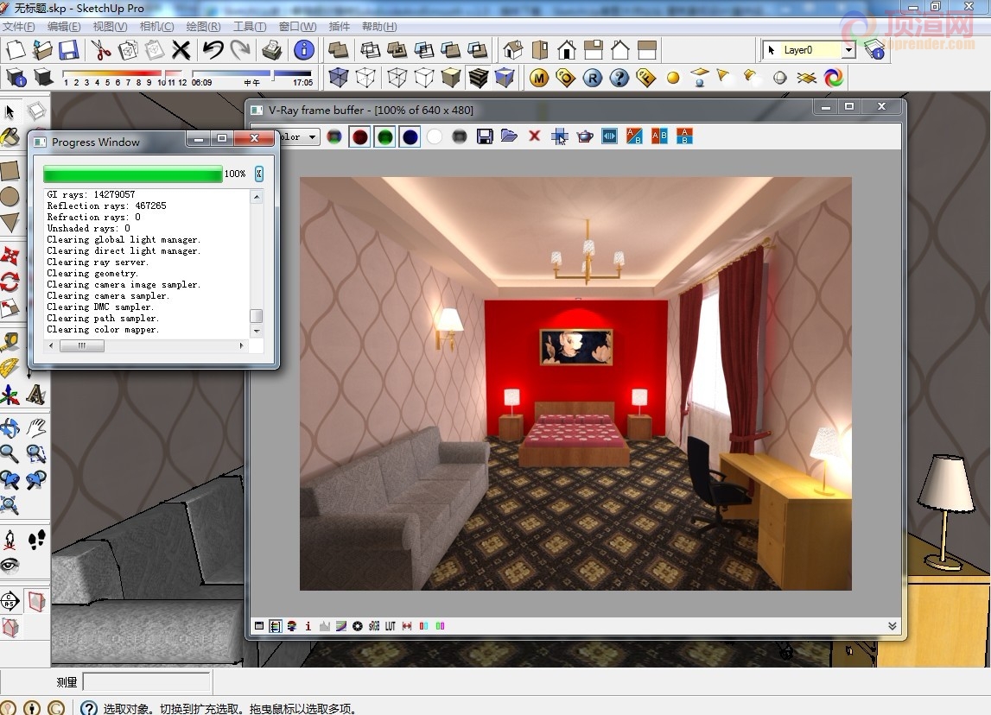Select the Circle drawing tool
The height and width of the screenshot is (715, 991).
tap(10, 196)
